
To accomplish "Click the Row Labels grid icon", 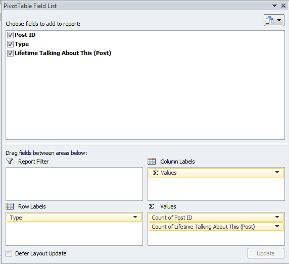I will pyautogui.click(x=10, y=206).
